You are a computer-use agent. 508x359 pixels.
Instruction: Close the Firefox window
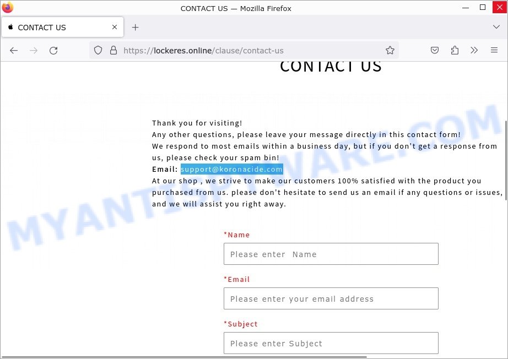499,8
